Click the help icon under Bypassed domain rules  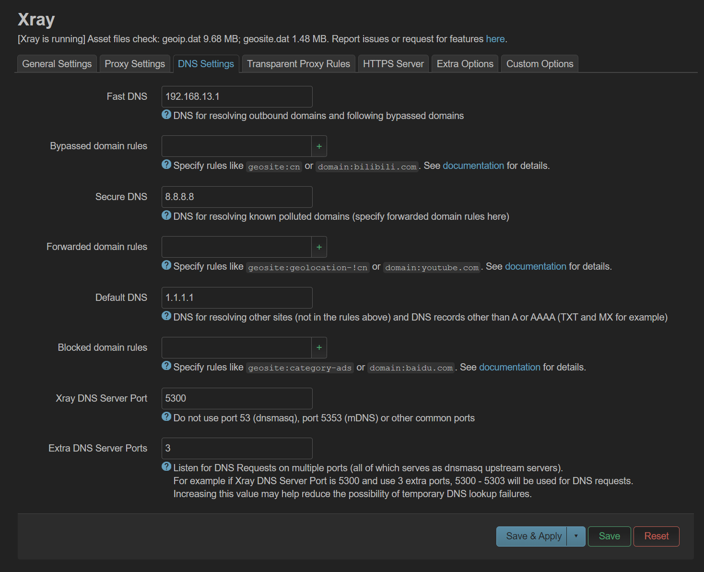tap(166, 164)
